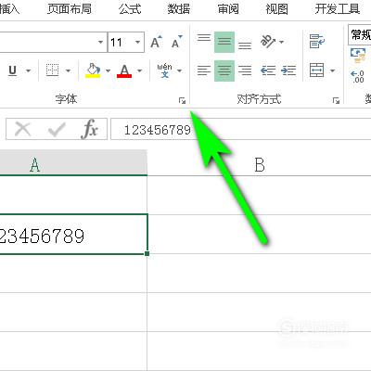Apply cell borders icon
371x371 pixels.
coord(52,70)
